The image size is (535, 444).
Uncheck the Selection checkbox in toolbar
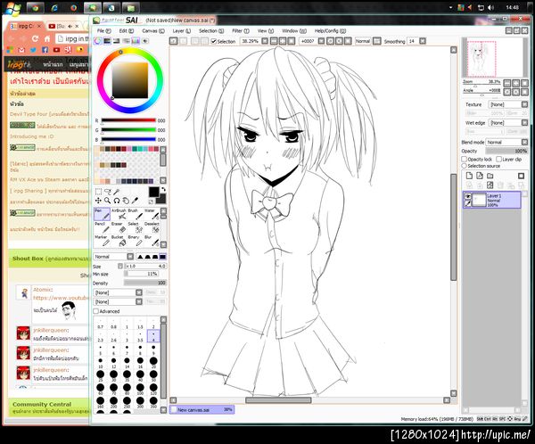[214, 41]
